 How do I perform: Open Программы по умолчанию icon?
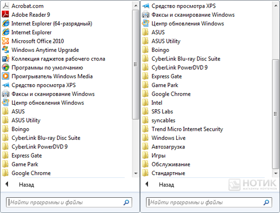point(6,68)
